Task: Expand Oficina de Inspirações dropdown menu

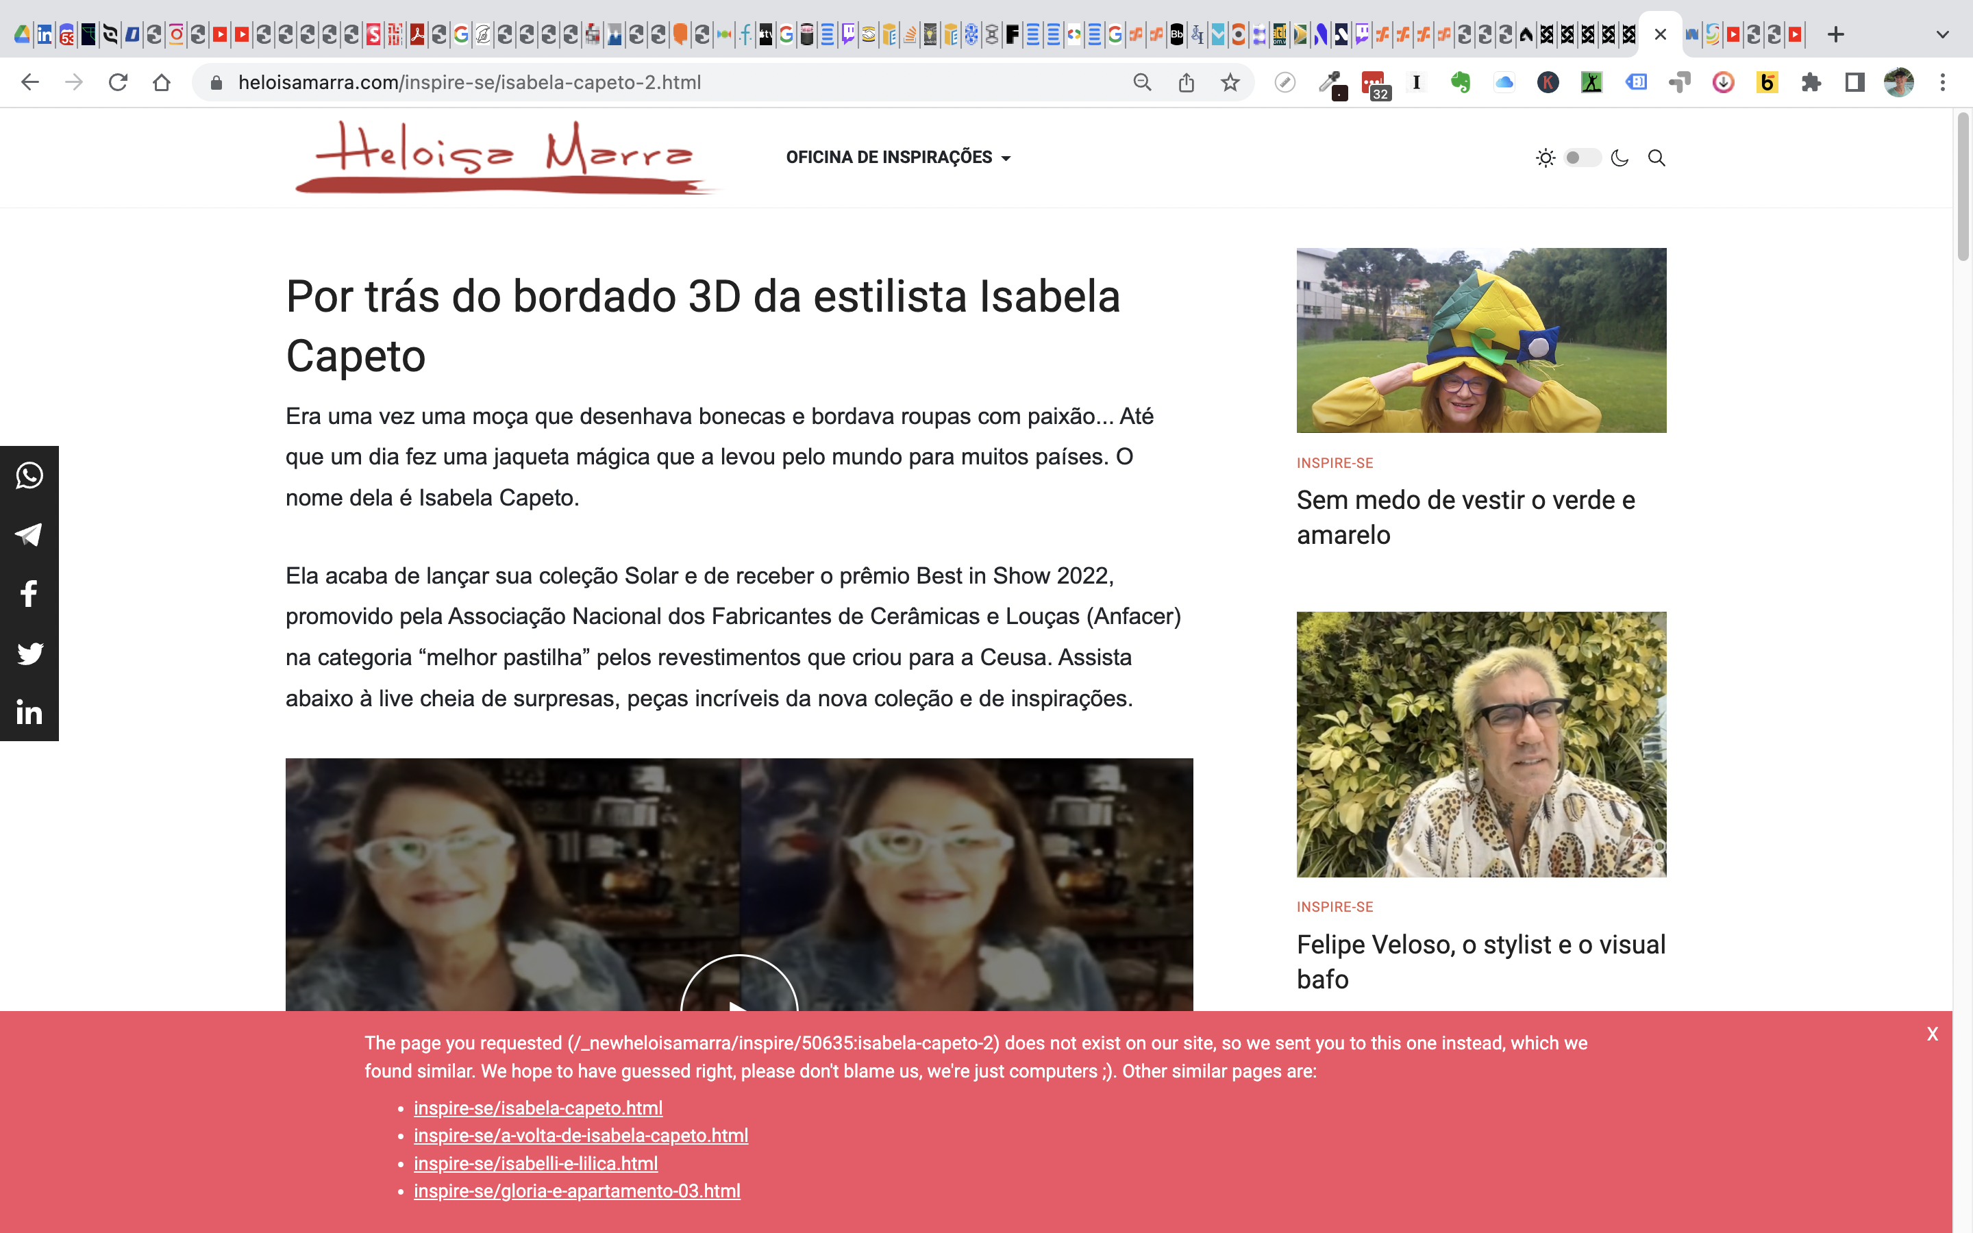Action: click(897, 158)
